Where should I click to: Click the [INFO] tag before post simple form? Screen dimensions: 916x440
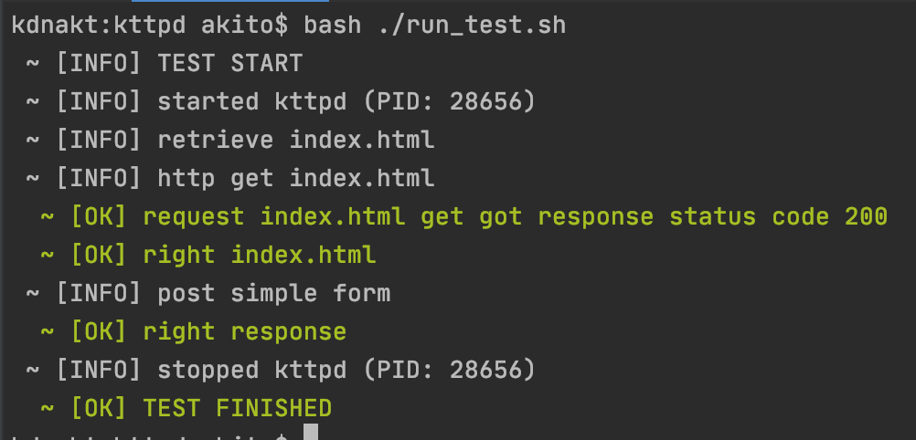click(x=99, y=293)
